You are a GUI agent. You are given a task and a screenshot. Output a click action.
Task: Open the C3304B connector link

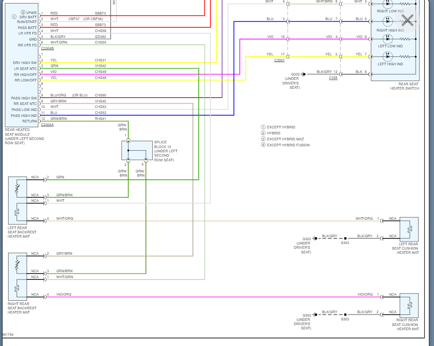[47, 49]
